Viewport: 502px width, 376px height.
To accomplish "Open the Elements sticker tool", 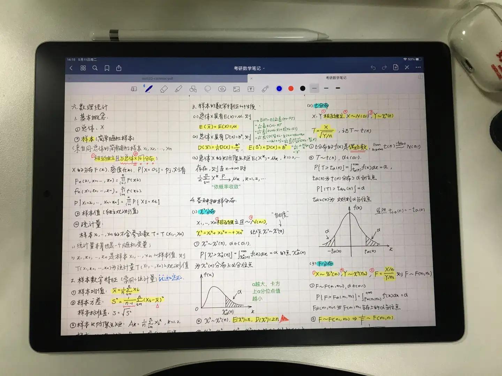I will 222,89.
